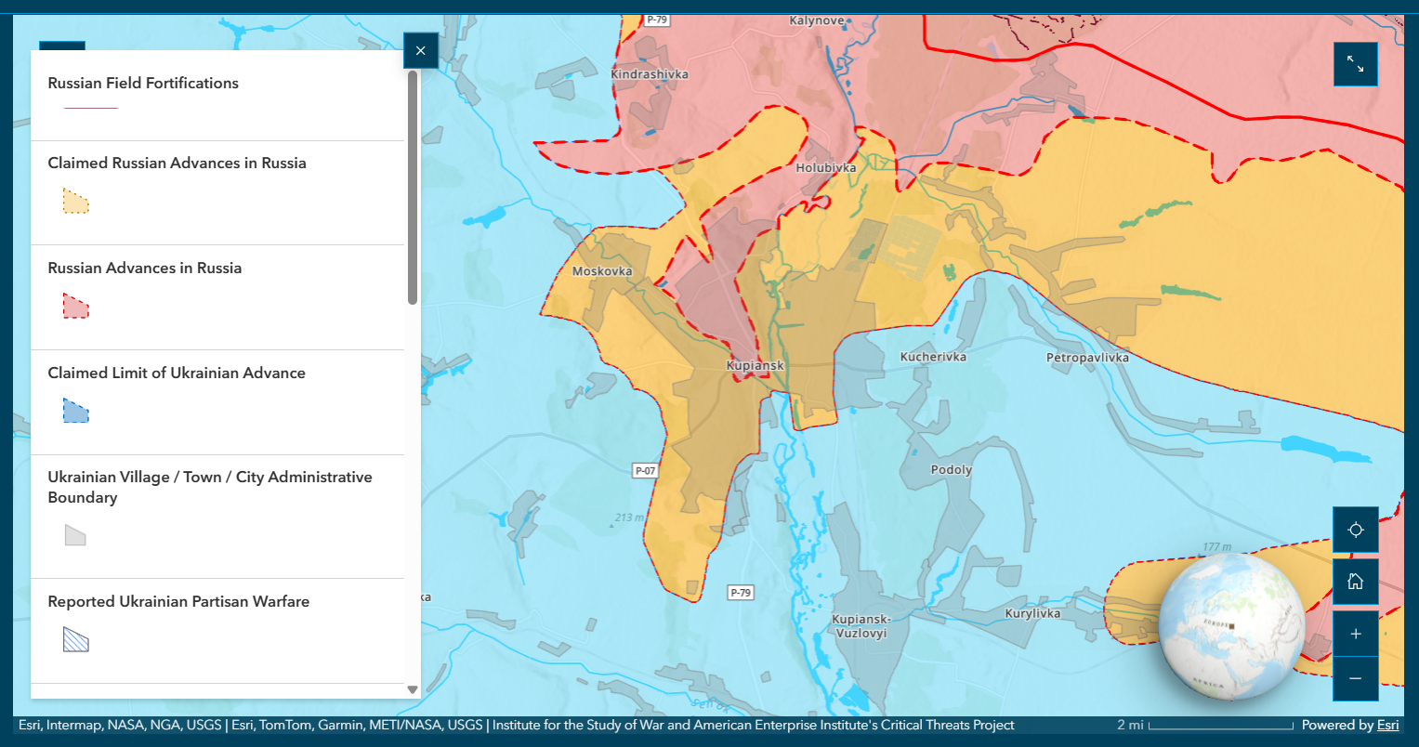Click the P-79 road shield near Kalynove

pos(657,20)
